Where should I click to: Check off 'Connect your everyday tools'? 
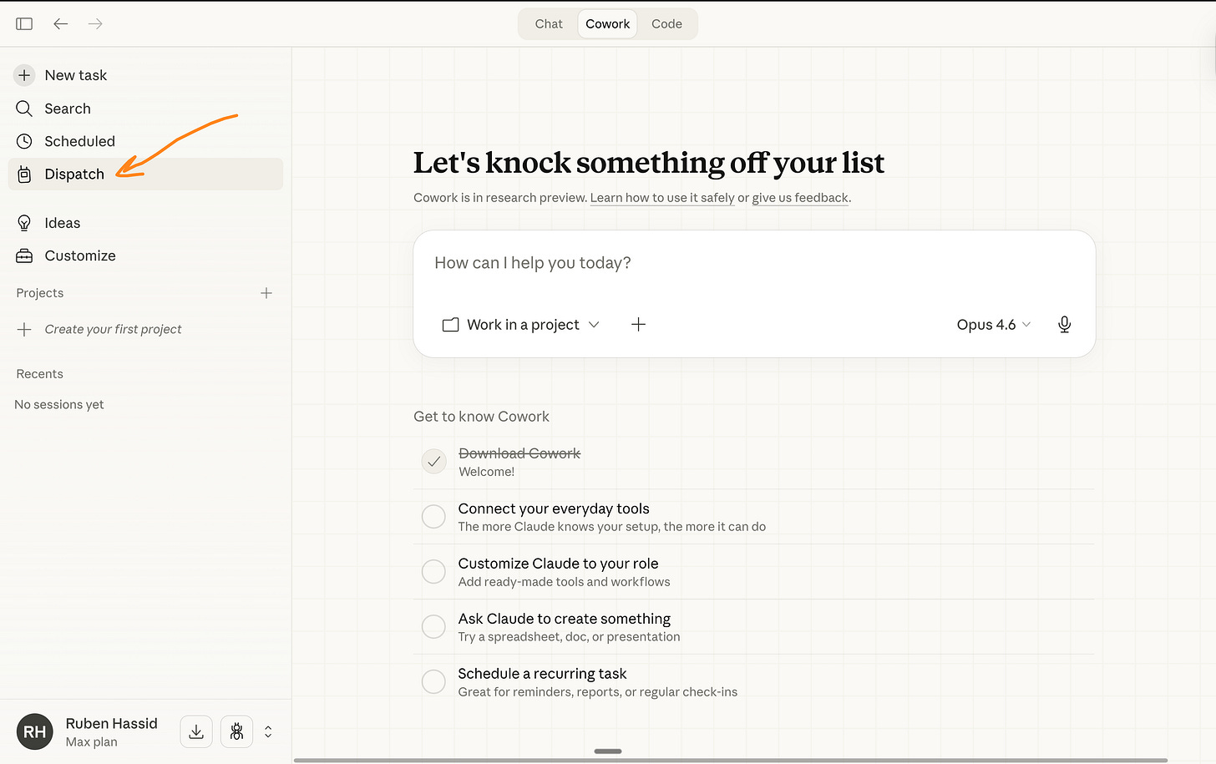click(x=433, y=517)
